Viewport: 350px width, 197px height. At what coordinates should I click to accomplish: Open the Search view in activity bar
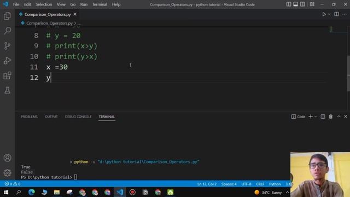(x=7, y=31)
